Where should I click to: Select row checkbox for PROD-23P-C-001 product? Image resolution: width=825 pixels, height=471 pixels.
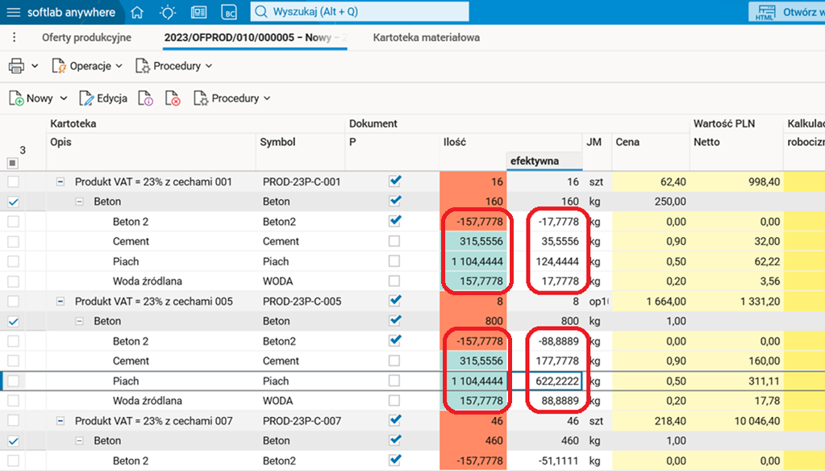13,181
